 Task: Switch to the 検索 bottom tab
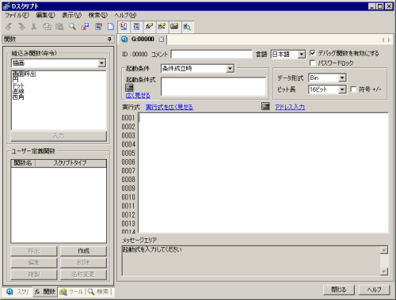click(x=99, y=291)
